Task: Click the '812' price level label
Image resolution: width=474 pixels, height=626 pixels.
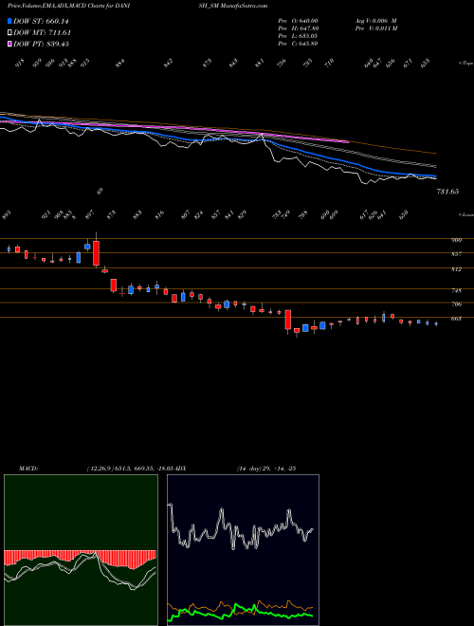Action: [x=456, y=269]
